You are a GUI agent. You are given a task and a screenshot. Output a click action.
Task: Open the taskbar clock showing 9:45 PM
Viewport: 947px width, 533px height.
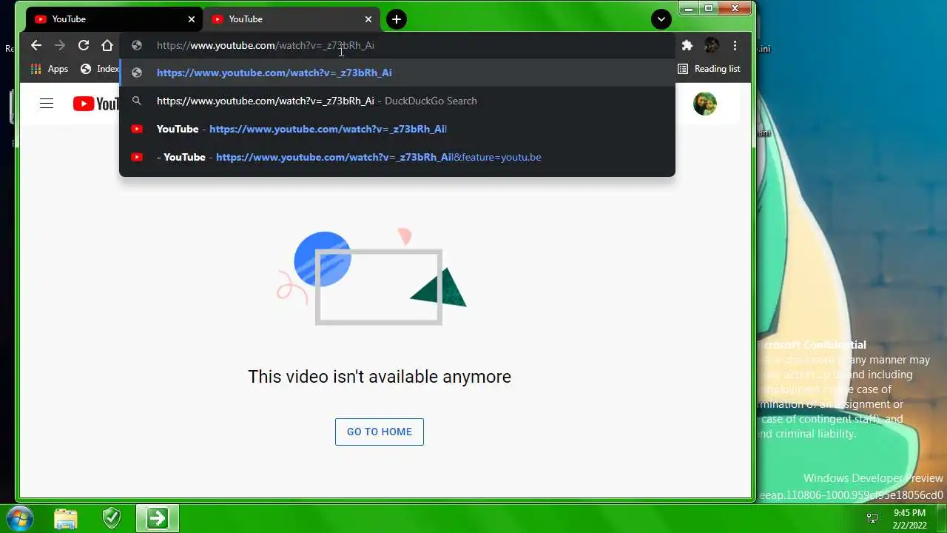(x=909, y=519)
